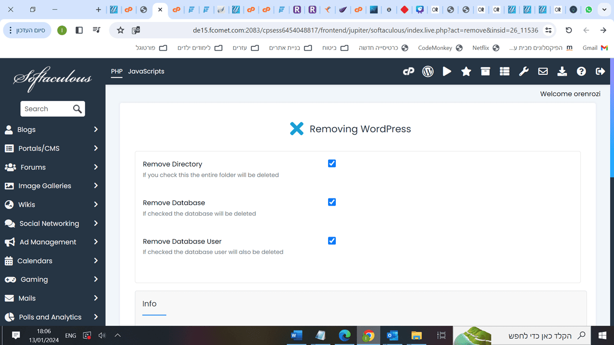
Task: Open the cPanel icon in Softaculous toolbar
Action: (x=408, y=71)
